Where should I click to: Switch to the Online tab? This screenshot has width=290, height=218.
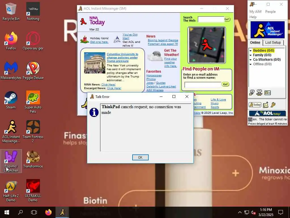(x=255, y=43)
